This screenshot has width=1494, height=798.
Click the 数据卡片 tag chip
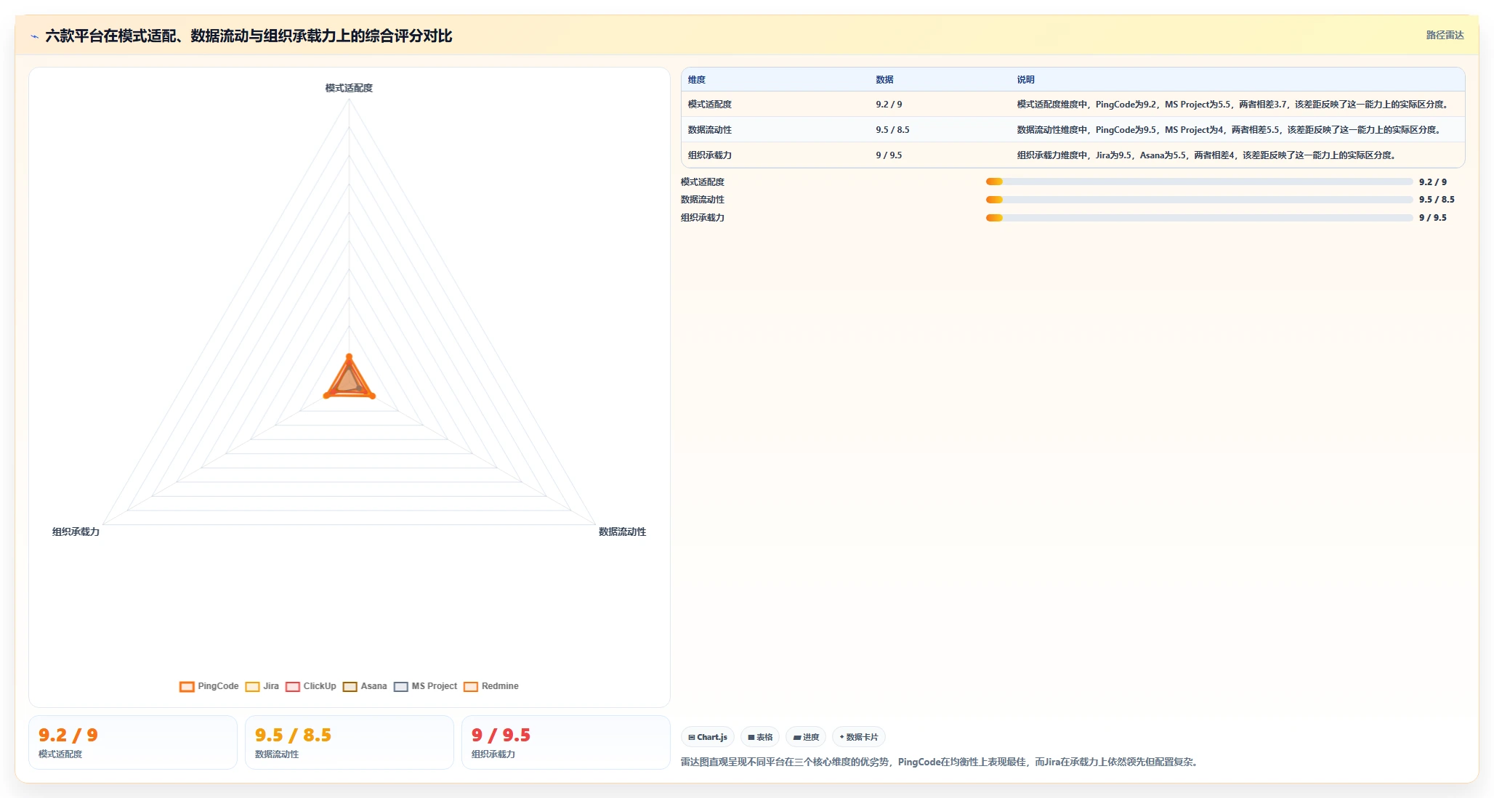pos(859,737)
